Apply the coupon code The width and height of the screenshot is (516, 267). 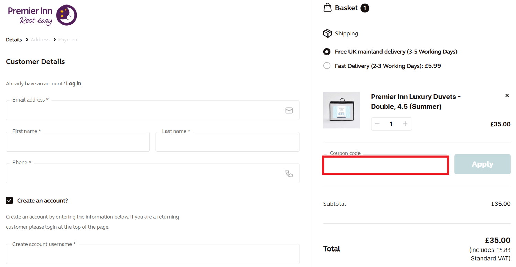pos(482,164)
